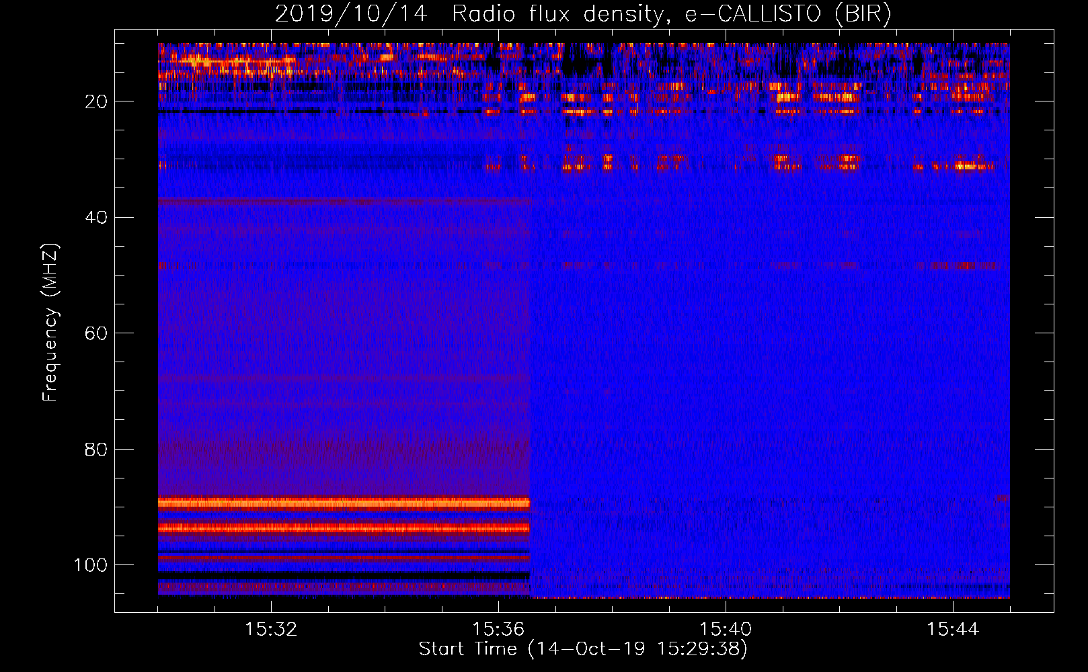Screen dimensions: 1088x672
Task: Click the bright orange band near 94 MHz
Action: (343, 528)
